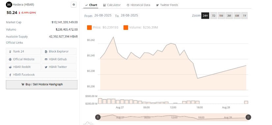Click the right range slider handle
The width and height of the screenshot is (272, 125).
click(x=248, y=117)
